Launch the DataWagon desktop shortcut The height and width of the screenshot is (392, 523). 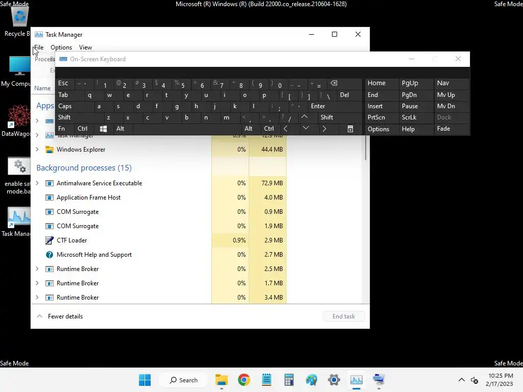pos(19,116)
